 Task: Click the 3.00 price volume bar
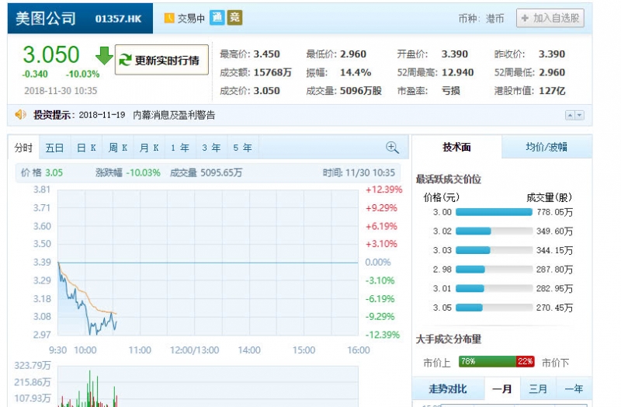[x=494, y=211]
